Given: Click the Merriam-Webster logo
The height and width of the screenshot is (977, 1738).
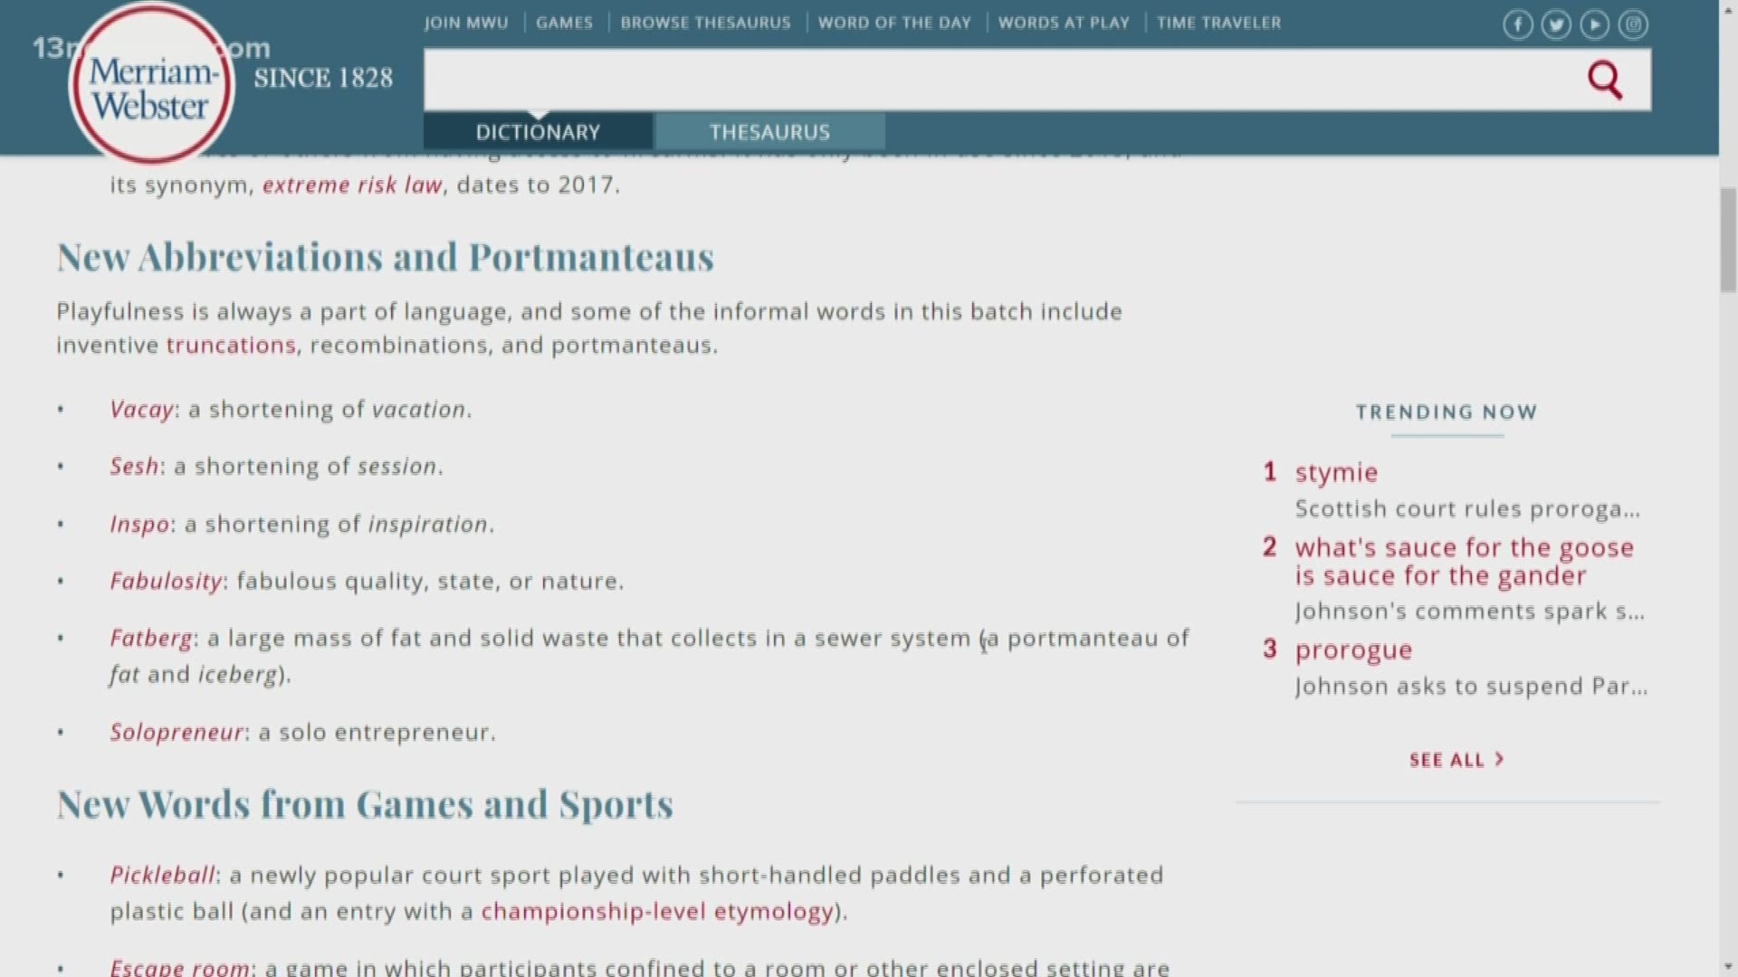Looking at the screenshot, I should click(x=151, y=88).
